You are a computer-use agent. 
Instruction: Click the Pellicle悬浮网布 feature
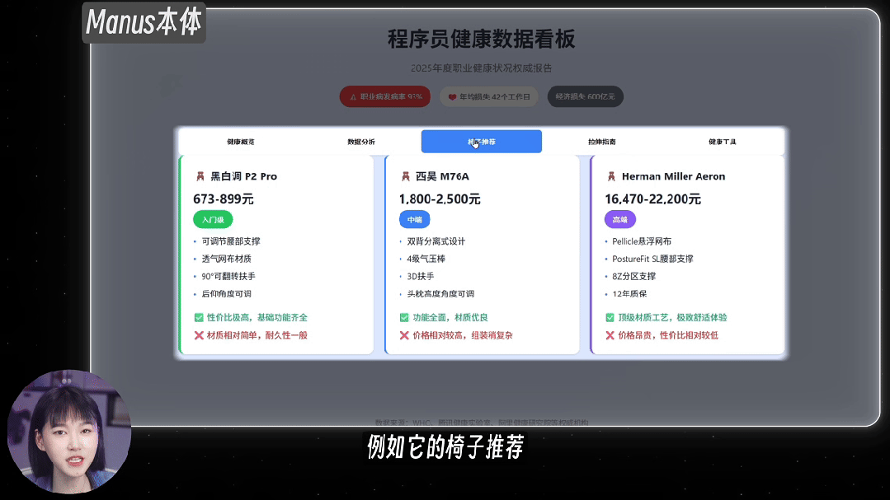[x=642, y=241]
